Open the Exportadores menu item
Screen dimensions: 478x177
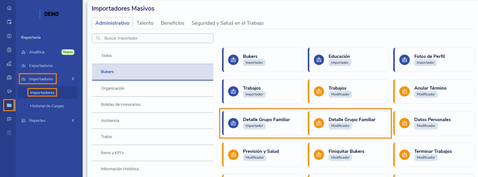point(41,65)
